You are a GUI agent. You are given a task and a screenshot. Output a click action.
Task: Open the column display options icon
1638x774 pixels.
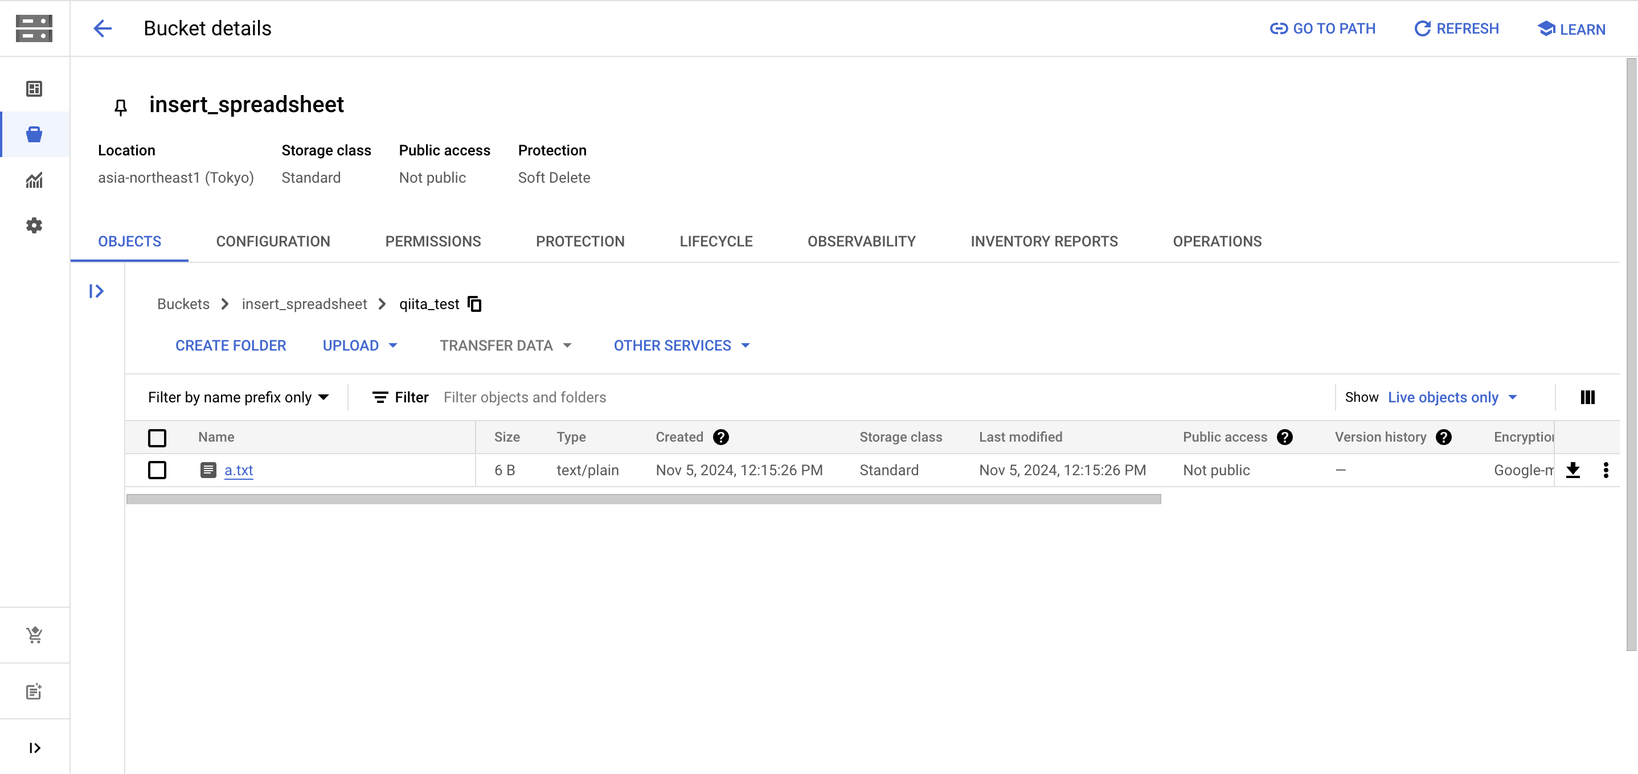[x=1587, y=397]
